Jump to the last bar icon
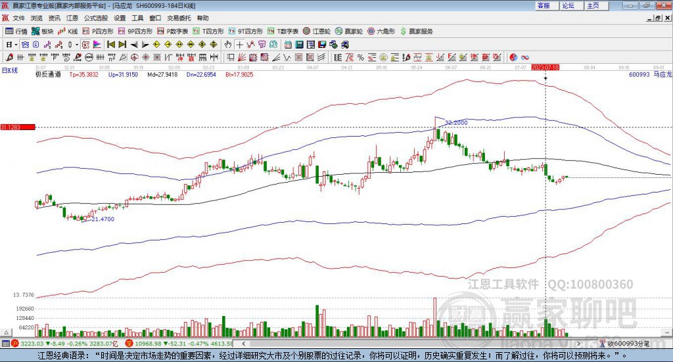 point(122,45)
